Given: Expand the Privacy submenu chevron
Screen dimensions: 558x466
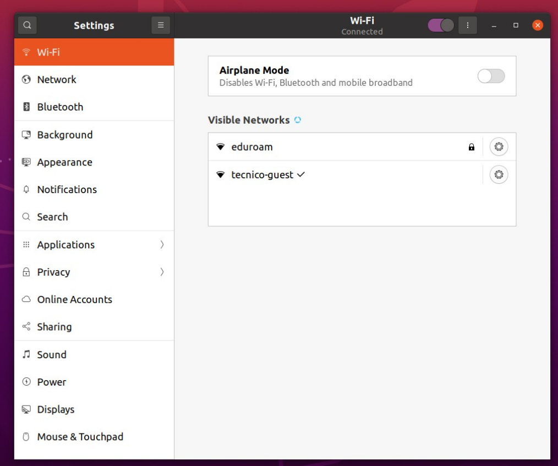Looking at the screenshot, I should click(x=162, y=272).
